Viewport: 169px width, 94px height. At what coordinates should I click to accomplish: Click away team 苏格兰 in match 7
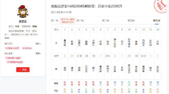(x=108, y=69)
